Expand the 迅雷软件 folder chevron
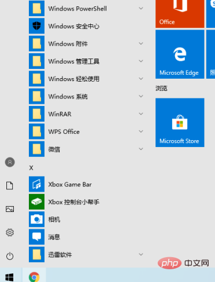The height and width of the screenshot is (282, 215). [x=141, y=254]
